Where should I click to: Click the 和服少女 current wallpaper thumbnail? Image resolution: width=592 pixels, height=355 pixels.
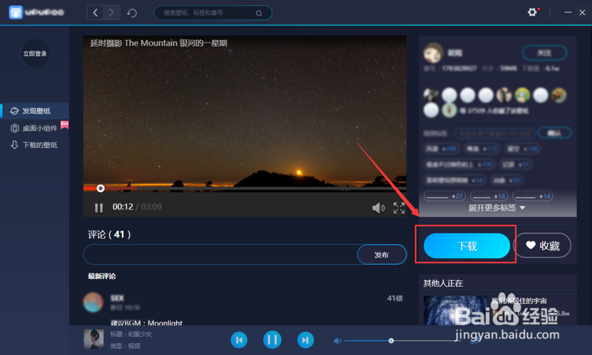point(94,339)
